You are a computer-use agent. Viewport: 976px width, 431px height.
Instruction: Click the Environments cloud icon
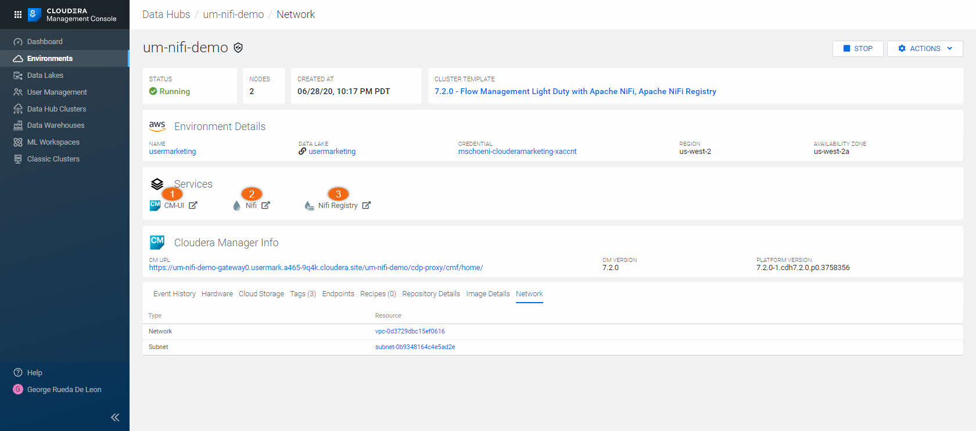tap(18, 59)
